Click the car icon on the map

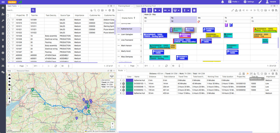click(x=9, y=75)
